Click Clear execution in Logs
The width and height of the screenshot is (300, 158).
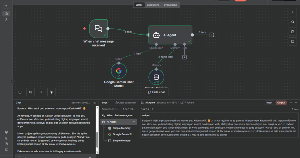click(x=125, y=103)
